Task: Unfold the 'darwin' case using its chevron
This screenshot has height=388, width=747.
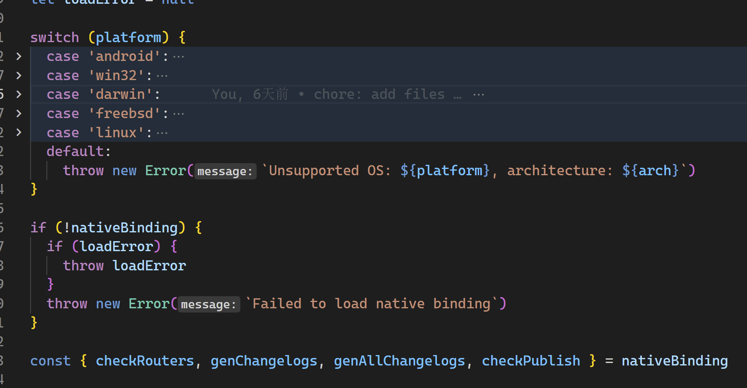Action: (19, 94)
